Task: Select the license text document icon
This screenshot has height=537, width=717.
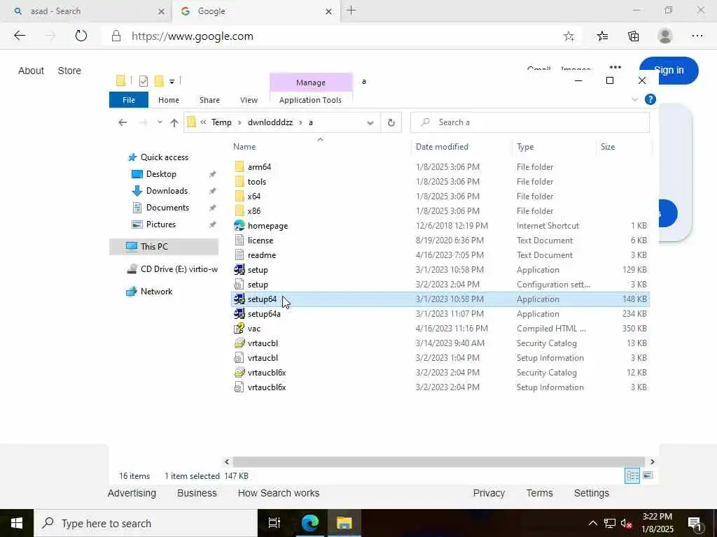Action: [239, 241]
